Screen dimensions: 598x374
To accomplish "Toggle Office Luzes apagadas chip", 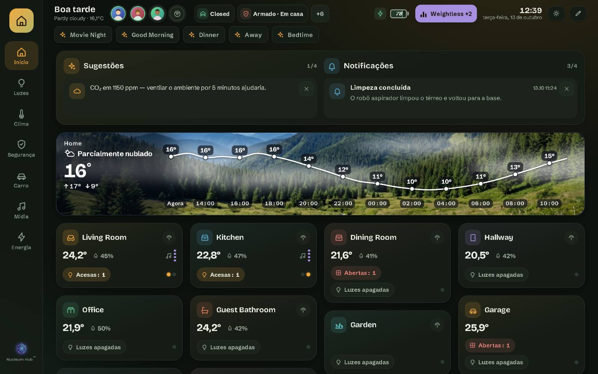I will click(x=94, y=347).
